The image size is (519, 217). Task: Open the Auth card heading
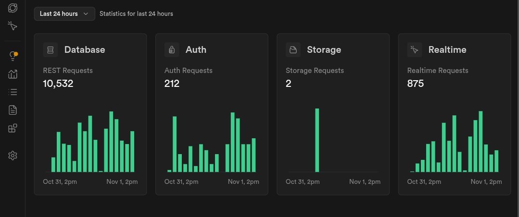pos(196,50)
